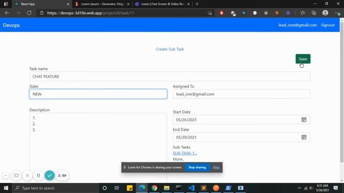344x193 pixels.
Task: Open Google Chrome from the taskbar
Action: pos(154,188)
